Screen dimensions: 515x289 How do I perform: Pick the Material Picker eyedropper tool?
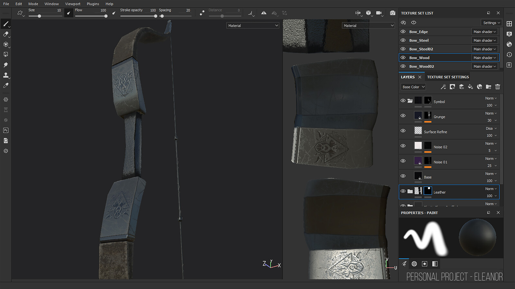point(5,85)
